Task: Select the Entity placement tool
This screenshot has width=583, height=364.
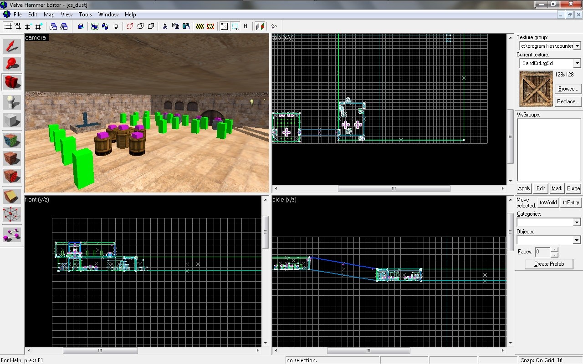Action: point(12,101)
